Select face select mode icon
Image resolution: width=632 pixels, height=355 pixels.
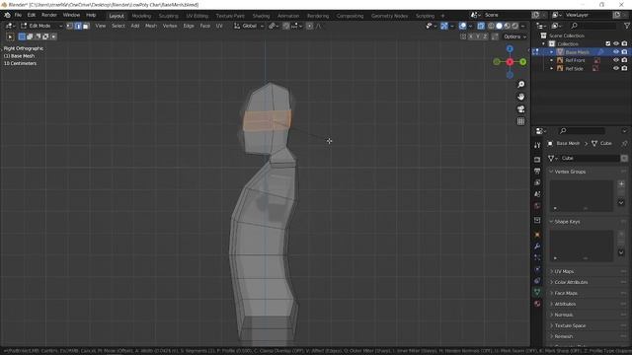tap(86, 26)
